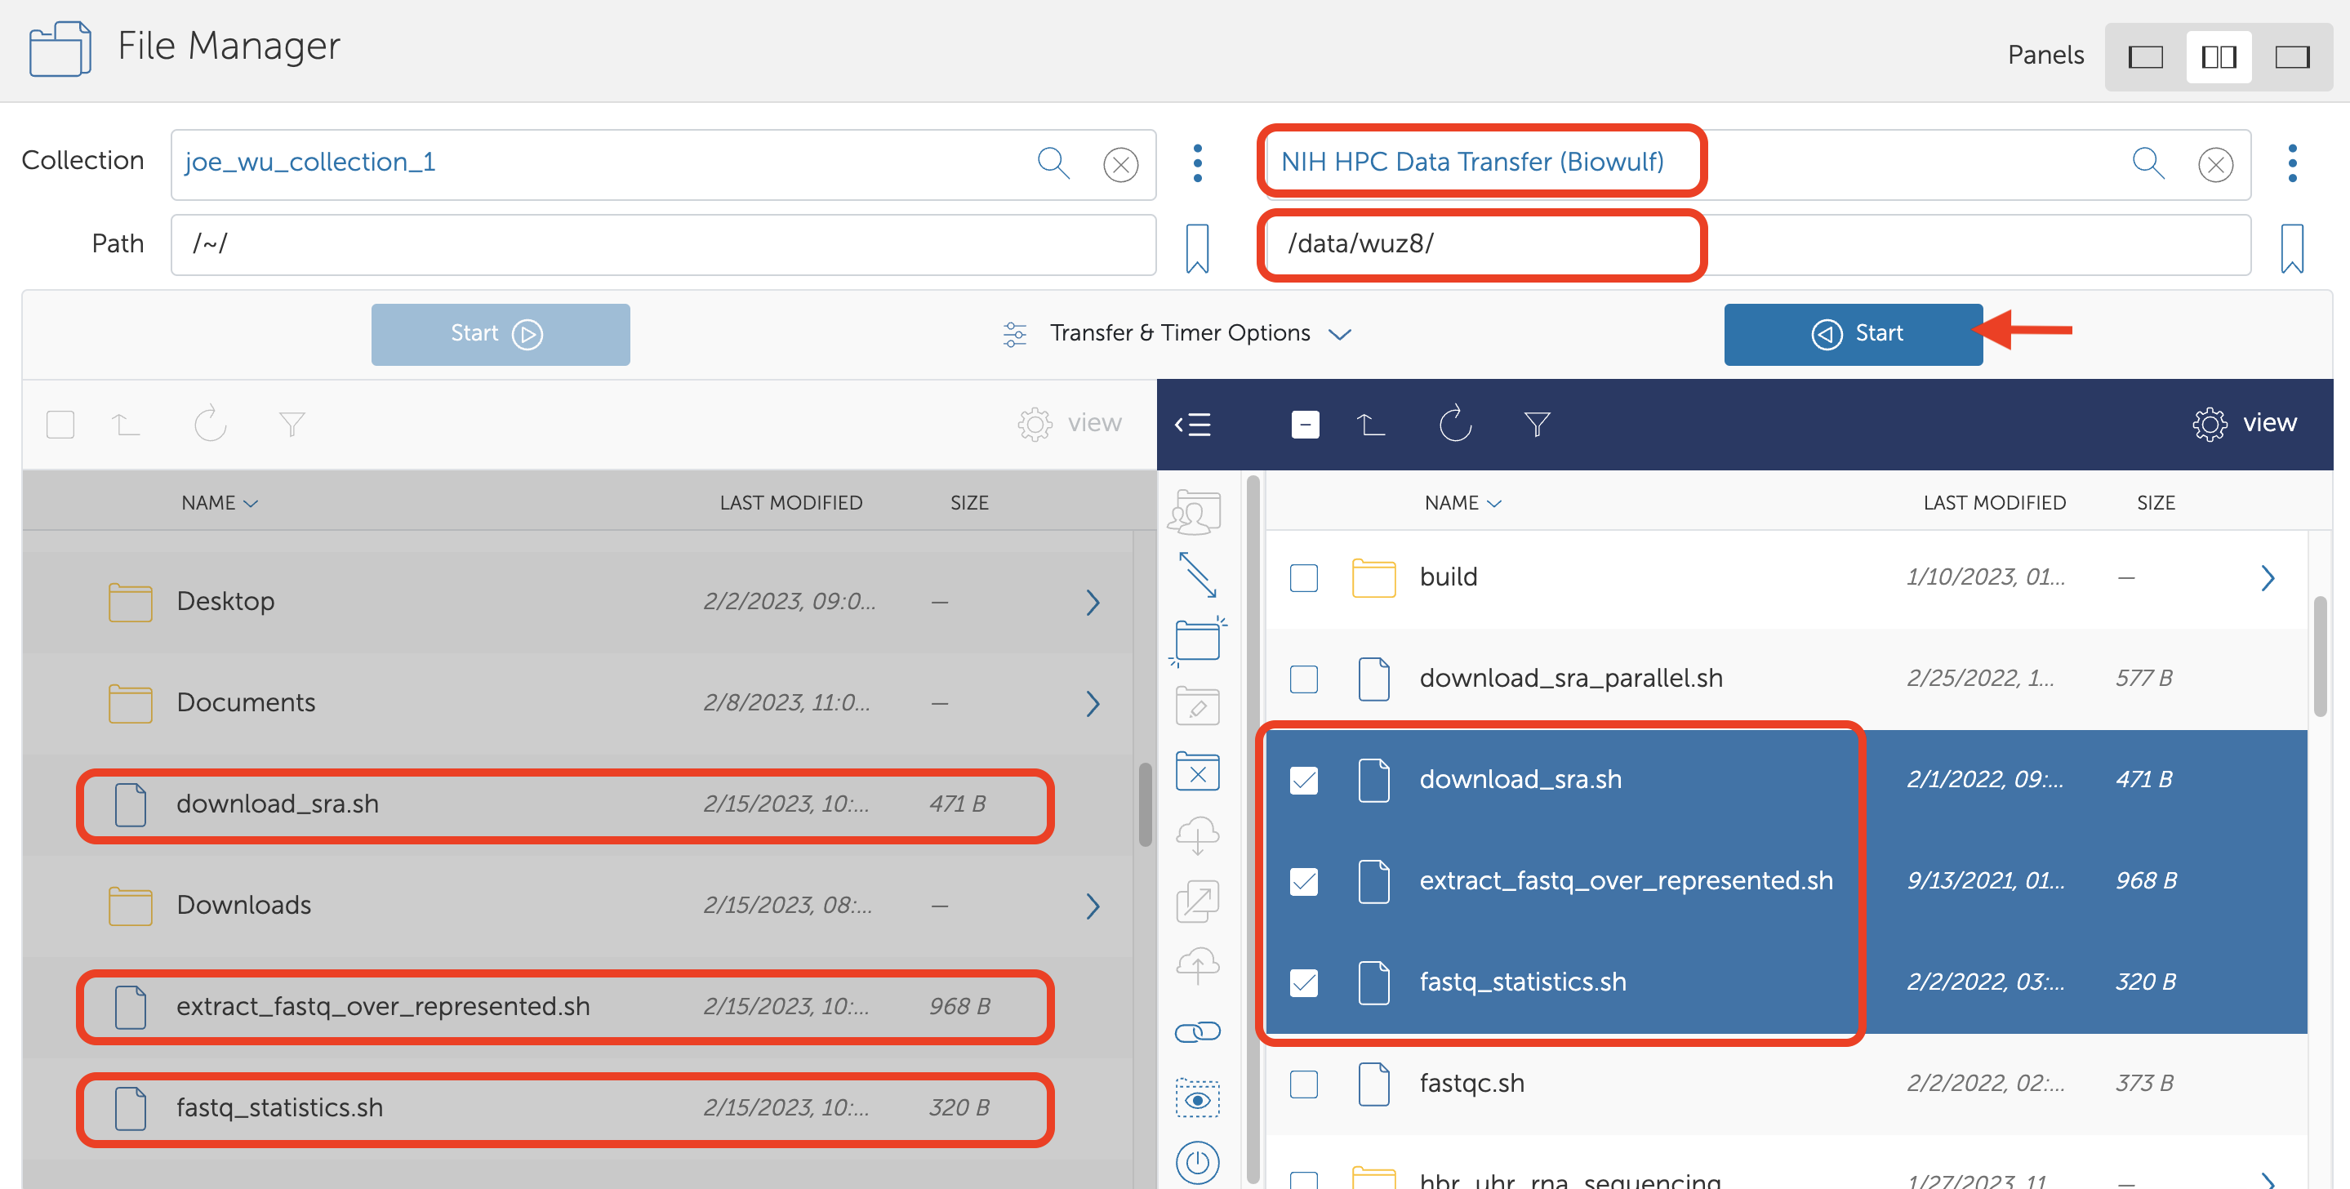Click the Show Hidden Items eye icon
Screen dimensions: 2350x1189
coord(1197,1099)
